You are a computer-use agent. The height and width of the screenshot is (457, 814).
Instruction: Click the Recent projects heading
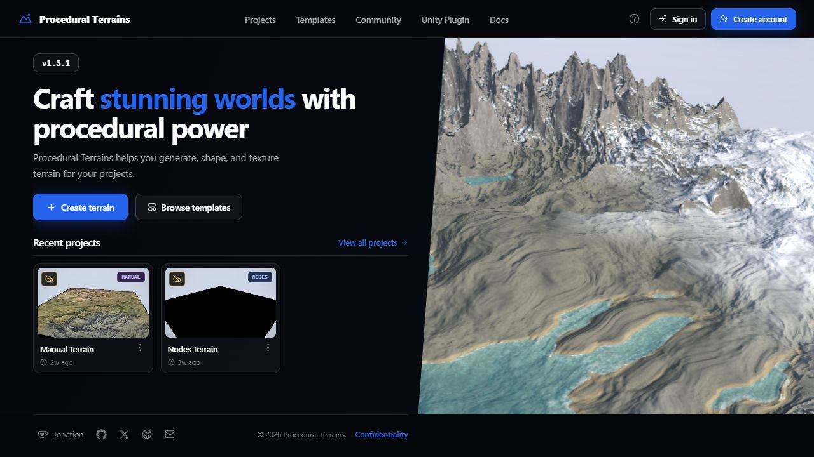tap(67, 242)
